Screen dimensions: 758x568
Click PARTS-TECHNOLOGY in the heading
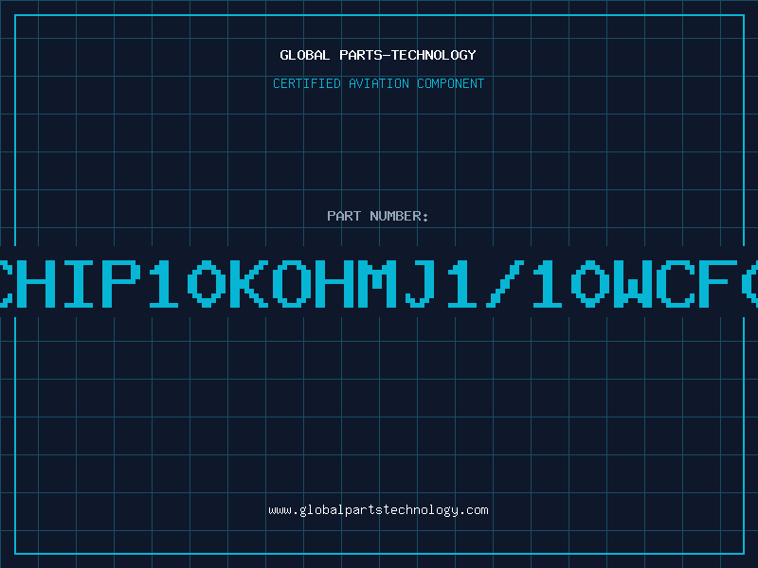click(408, 55)
